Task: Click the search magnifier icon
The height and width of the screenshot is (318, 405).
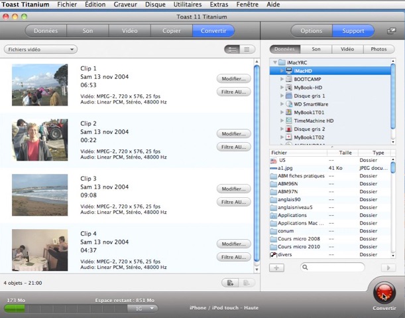Action: point(305,268)
